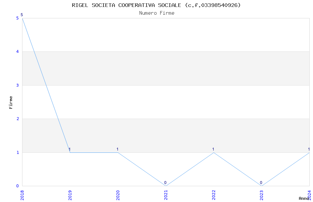Viewport: 313px width, 202px height.
Task: Click the chart title RIGEL SOCIETA COOPERATIVA SOCIALE
Action: point(156,5)
